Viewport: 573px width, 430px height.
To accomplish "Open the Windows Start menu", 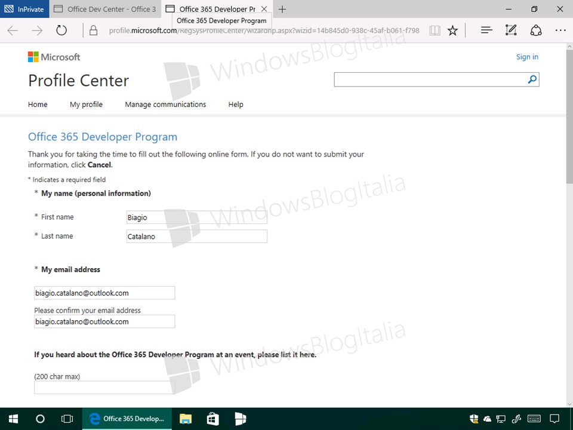I will 14,419.
